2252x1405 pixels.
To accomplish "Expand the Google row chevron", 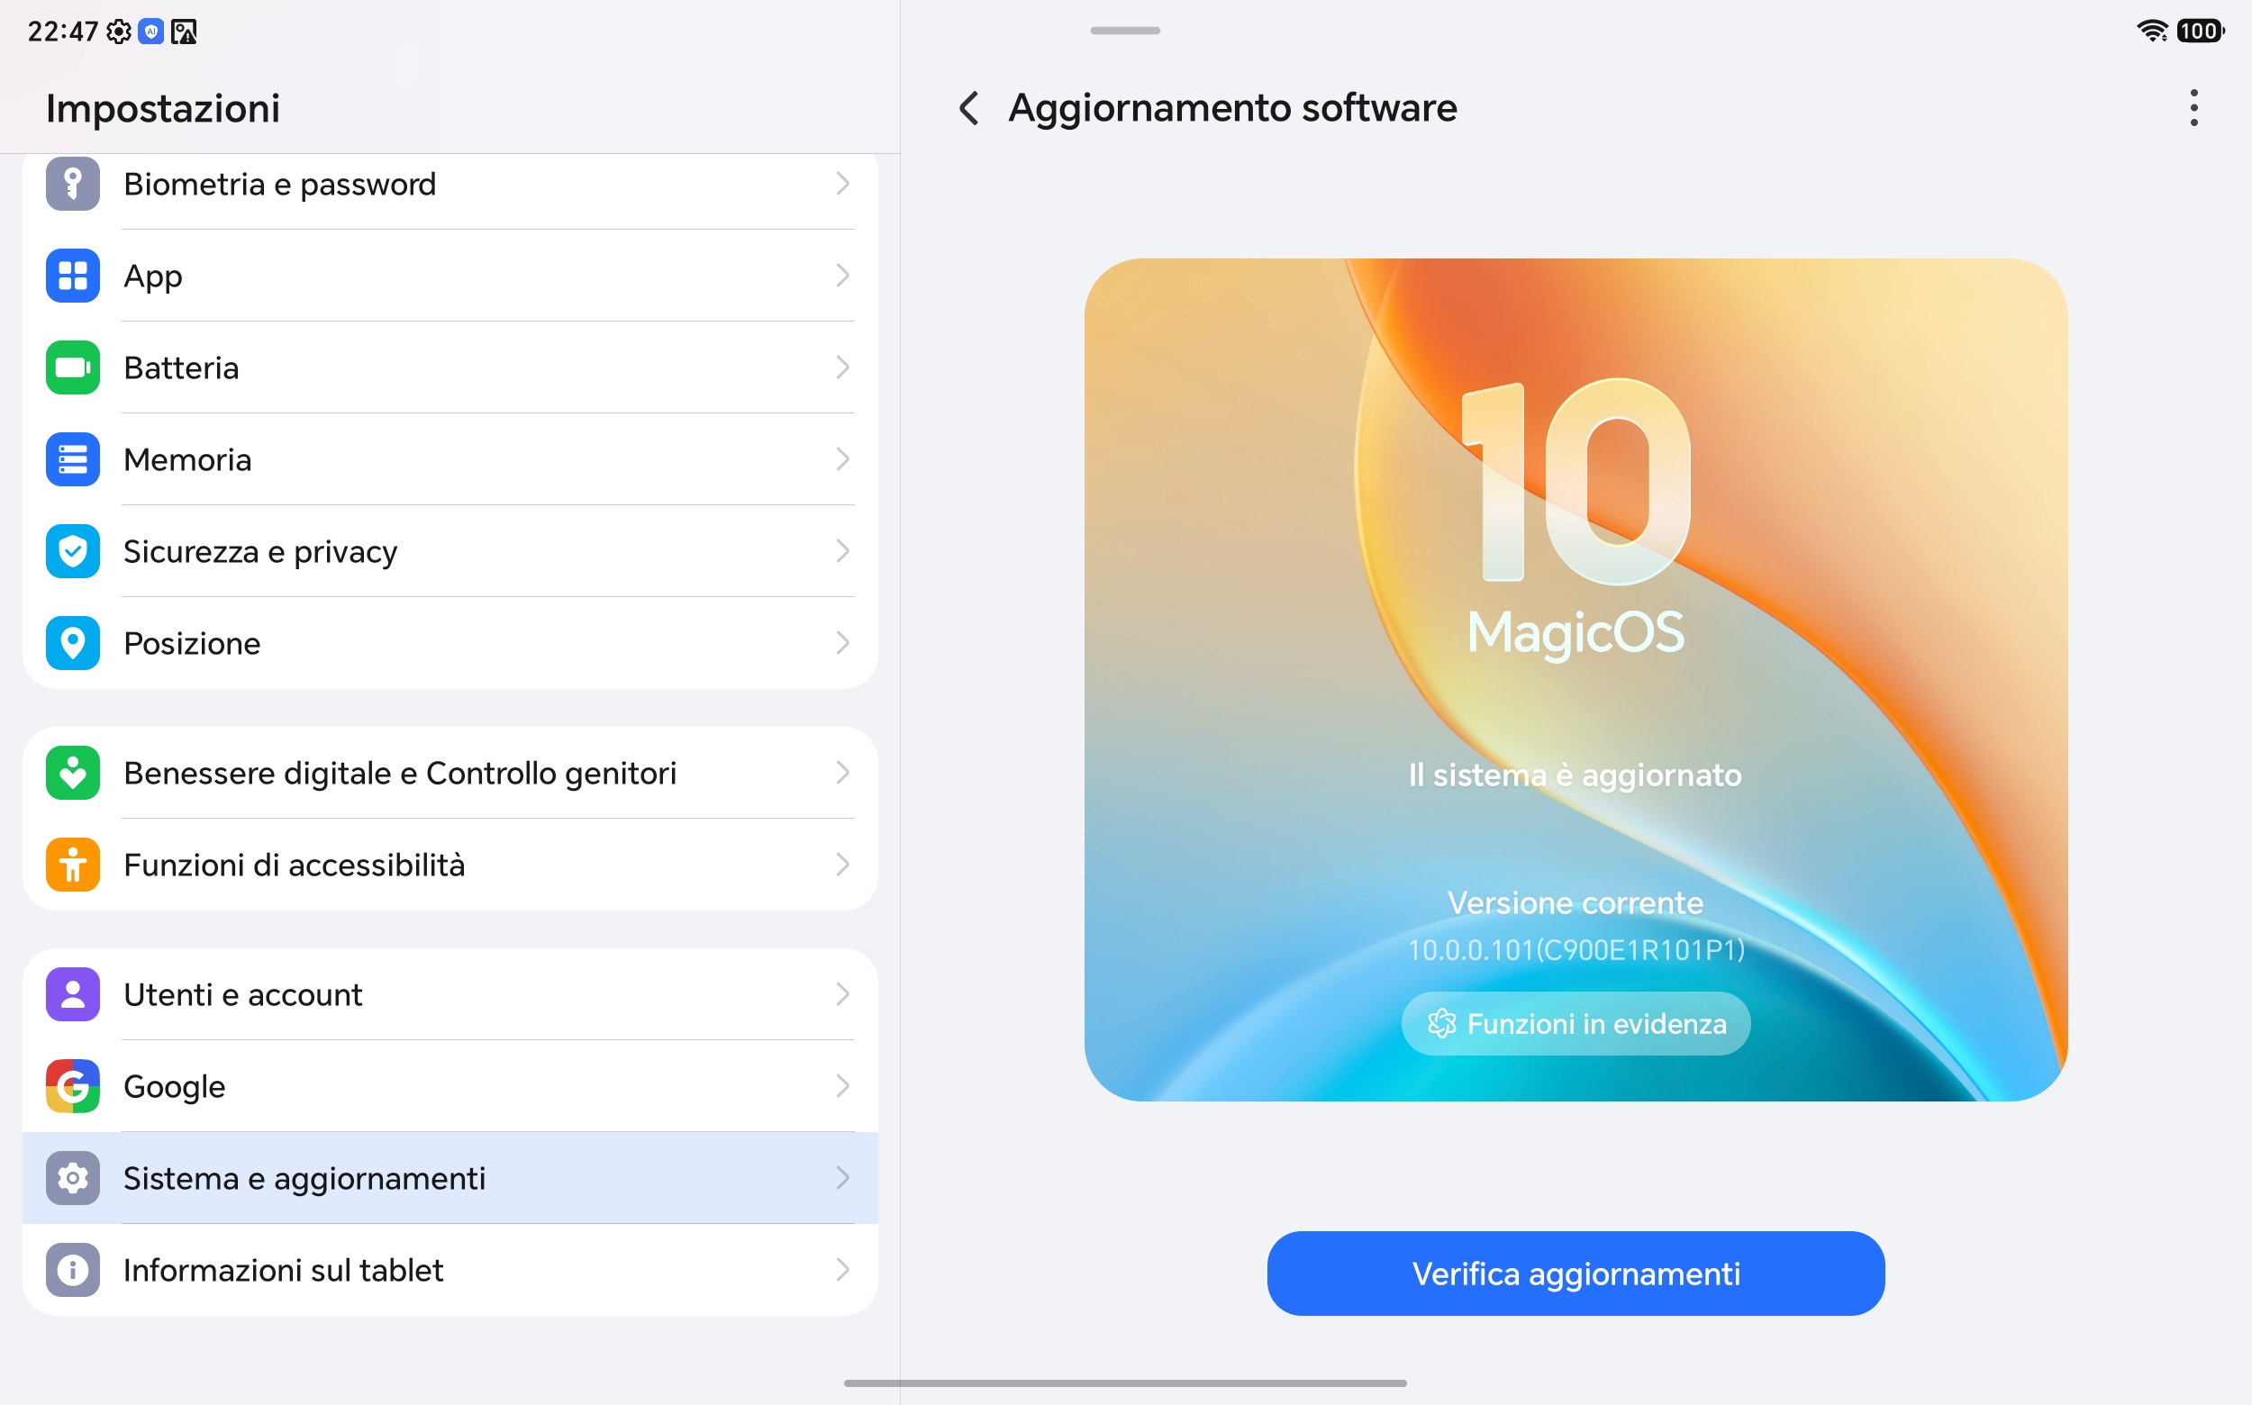I will (842, 1086).
